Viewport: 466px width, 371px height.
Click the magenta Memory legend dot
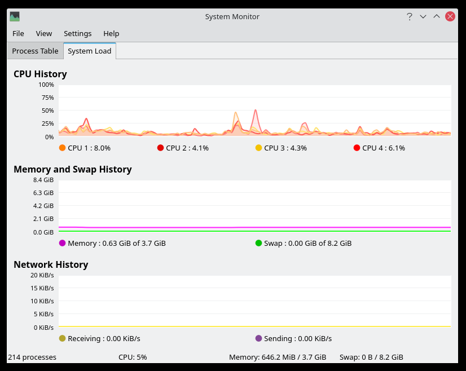point(62,243)
